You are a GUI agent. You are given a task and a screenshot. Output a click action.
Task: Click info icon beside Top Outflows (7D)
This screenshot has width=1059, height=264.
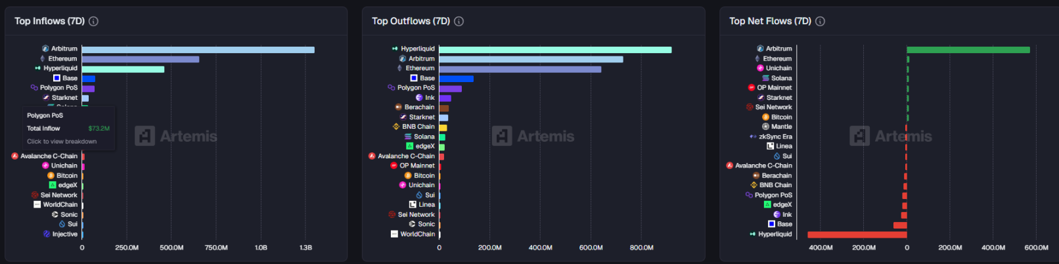459,21
